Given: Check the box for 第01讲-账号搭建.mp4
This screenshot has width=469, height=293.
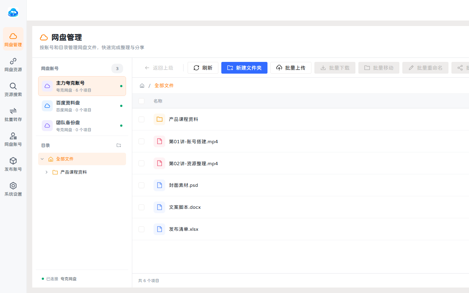Looking at the screenshot, I should pyautogui.click(x=141, y=141).
